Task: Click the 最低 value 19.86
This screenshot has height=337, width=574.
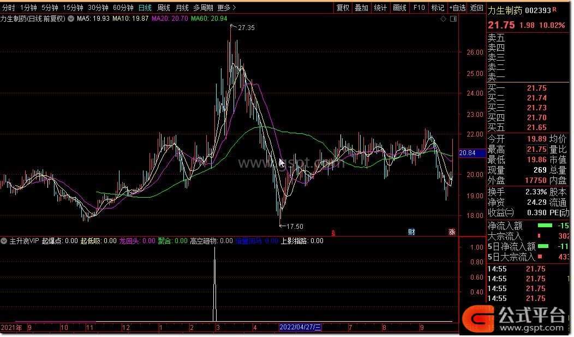Action: pyautogui.click(x=537, y=159)
